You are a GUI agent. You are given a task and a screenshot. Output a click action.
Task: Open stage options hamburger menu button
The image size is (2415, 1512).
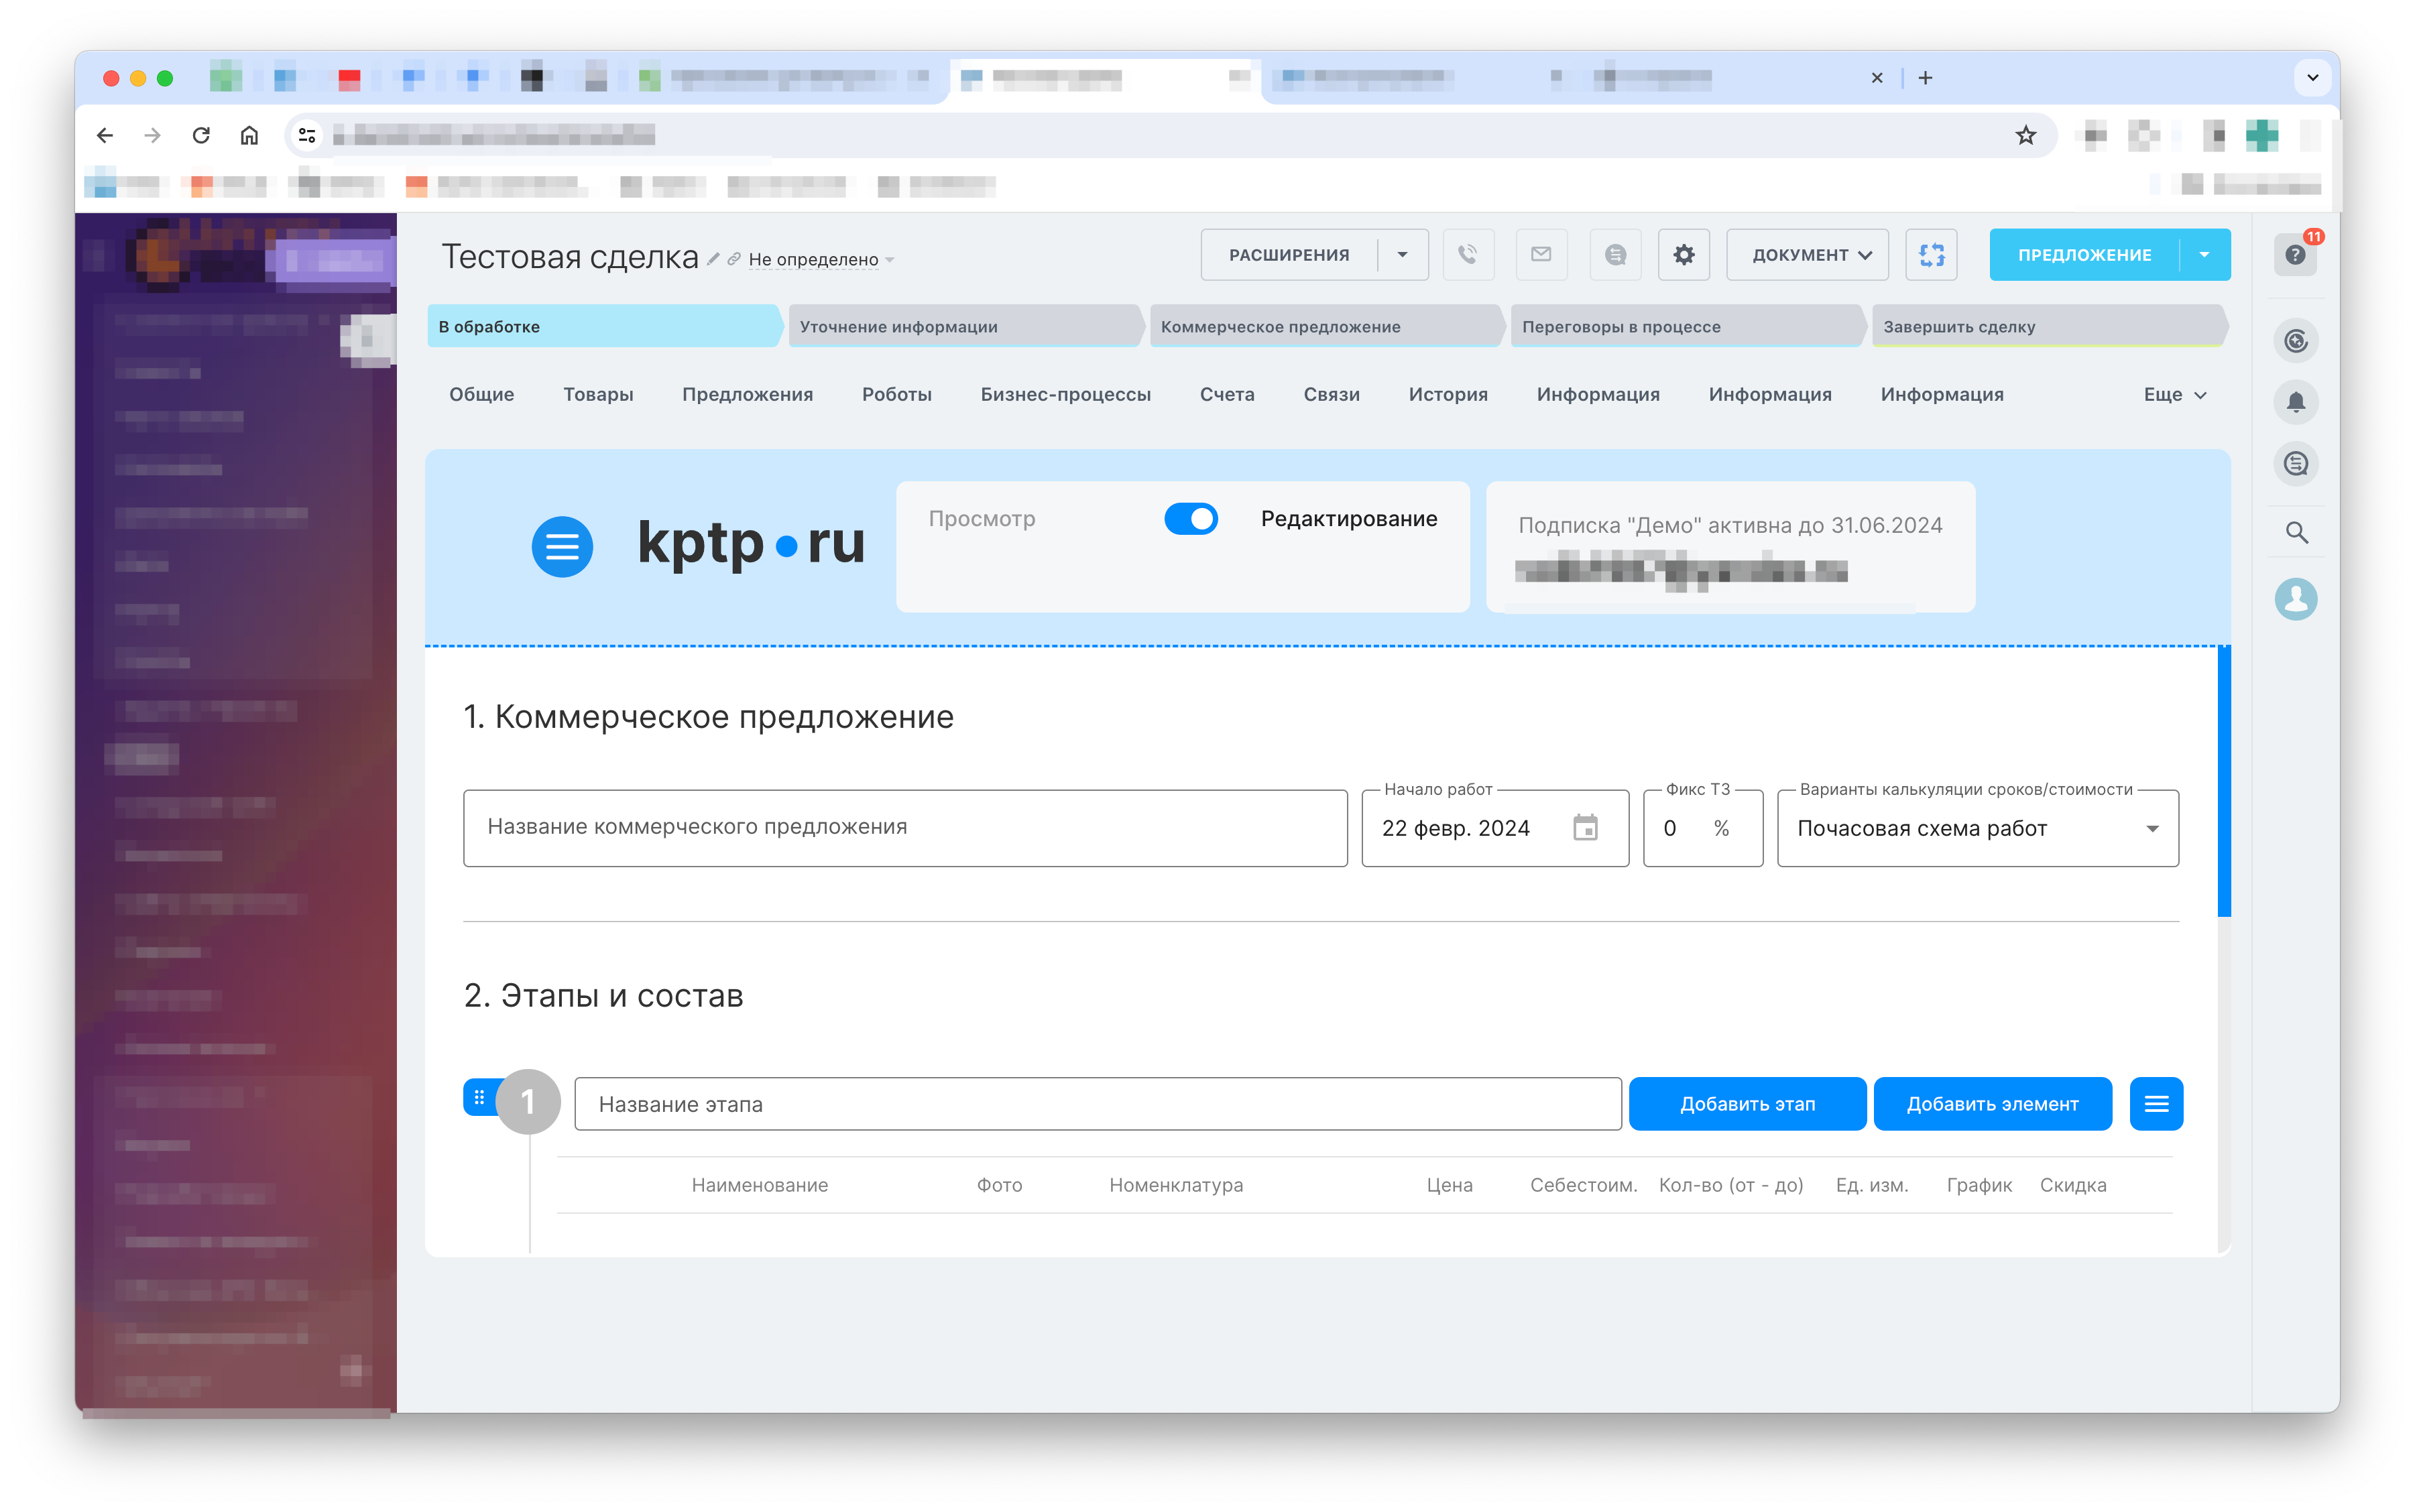pyautogui.click(x=2156, y=1104)
